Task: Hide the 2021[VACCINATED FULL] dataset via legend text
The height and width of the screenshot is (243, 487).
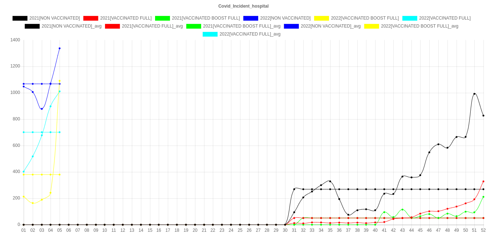Action: [x=126, y=18]
